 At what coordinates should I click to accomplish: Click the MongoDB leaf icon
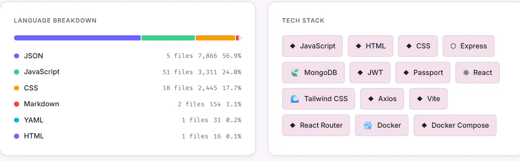pyautogui.click(x=295, y=73)
